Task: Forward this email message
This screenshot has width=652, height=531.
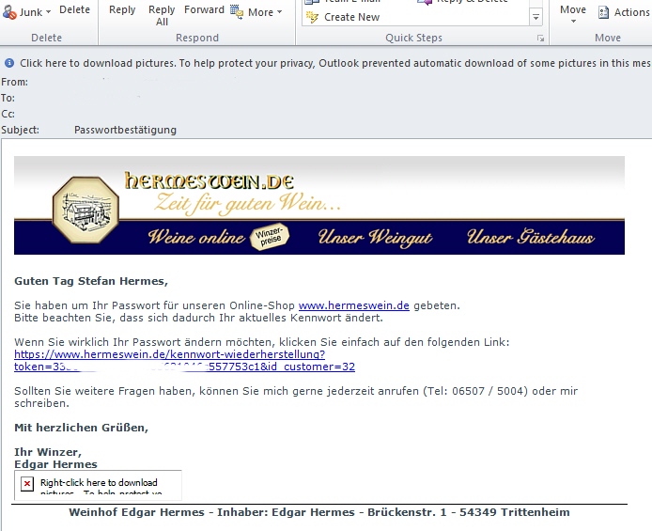Action: [x=204, y=9]
